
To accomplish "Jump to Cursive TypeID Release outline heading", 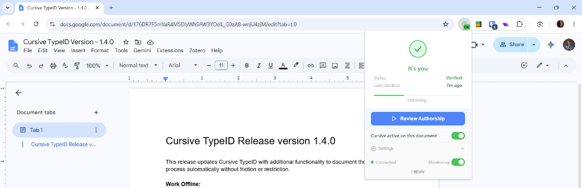I will pos(63,144).
